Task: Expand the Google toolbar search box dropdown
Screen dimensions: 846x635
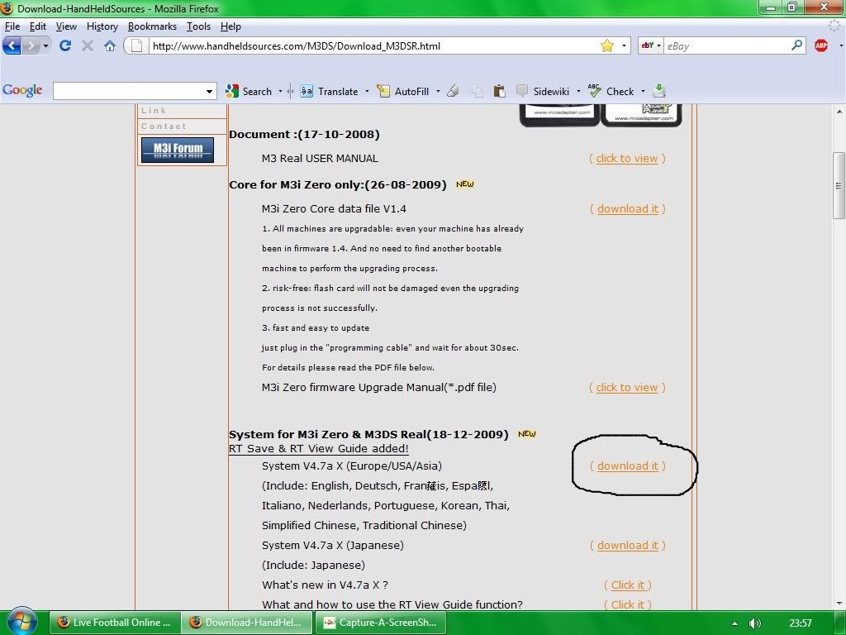Action: point(209,91)
